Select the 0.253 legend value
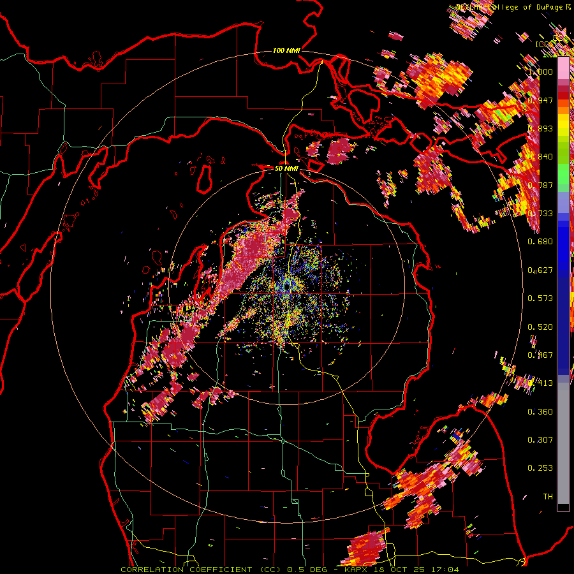This screenshot has height=574, width=574. 540,468
